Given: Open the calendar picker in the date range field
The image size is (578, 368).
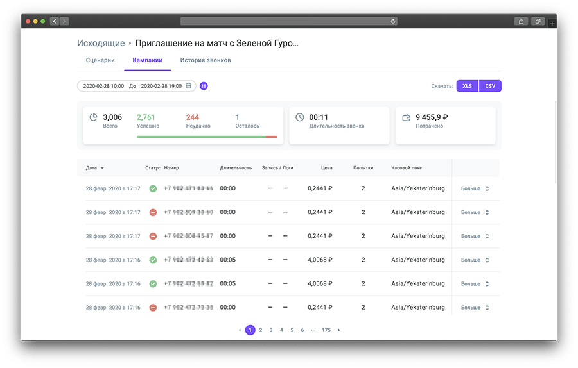Looking at the screenshot, I should point(189,86).
